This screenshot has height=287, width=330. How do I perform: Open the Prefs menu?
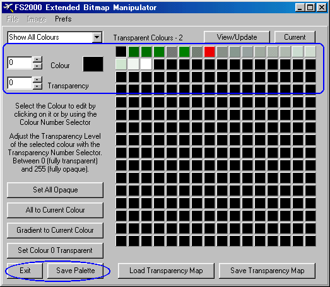[x=63, y=19]
